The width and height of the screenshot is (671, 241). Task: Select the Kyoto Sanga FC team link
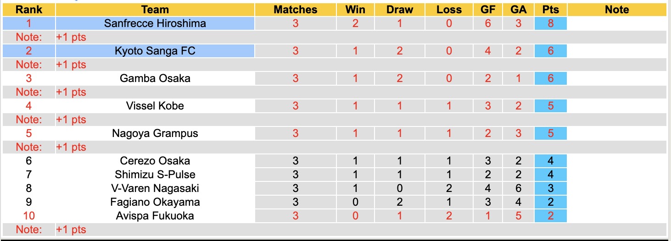pyautogui.click(x=155, y=51)
